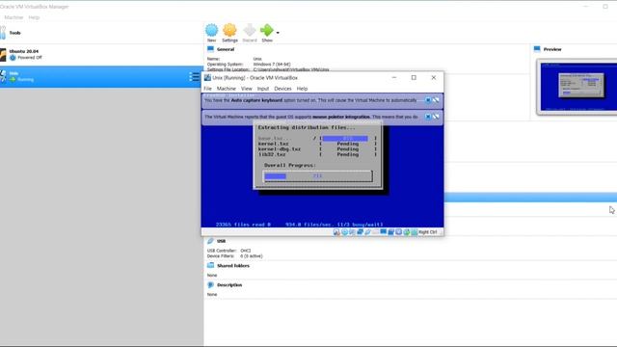
Task: Click the Preview section header
Action: (x=552, y=49)
